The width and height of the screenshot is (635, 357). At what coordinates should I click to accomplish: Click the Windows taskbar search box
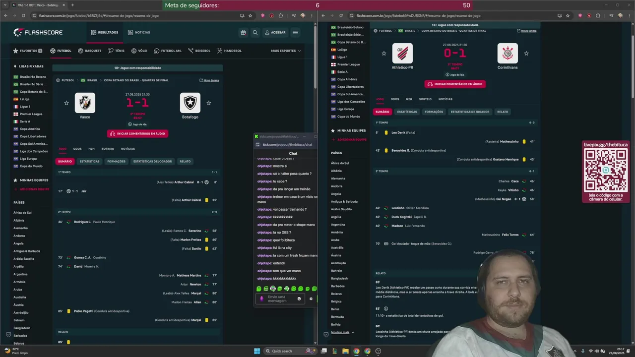pyautogui.click(x=290, y=351)
